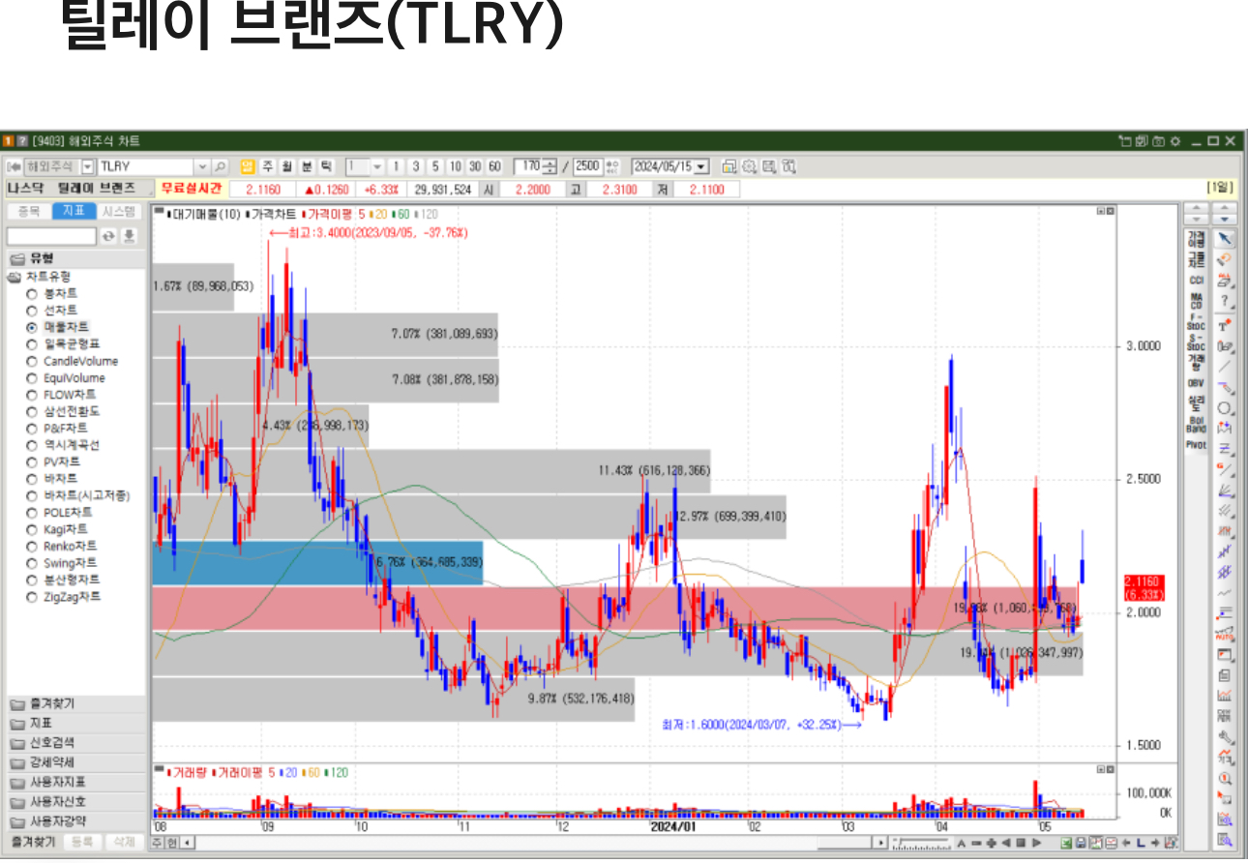
Task: Click the 30 interval button
Action: coord(475,166)
